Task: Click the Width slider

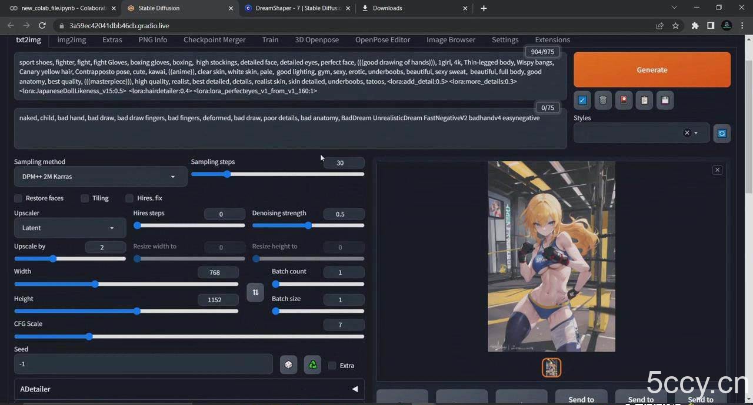Action: [126, 284]
